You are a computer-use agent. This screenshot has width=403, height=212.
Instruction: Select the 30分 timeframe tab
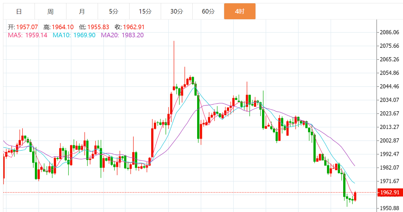pos(177,11)
